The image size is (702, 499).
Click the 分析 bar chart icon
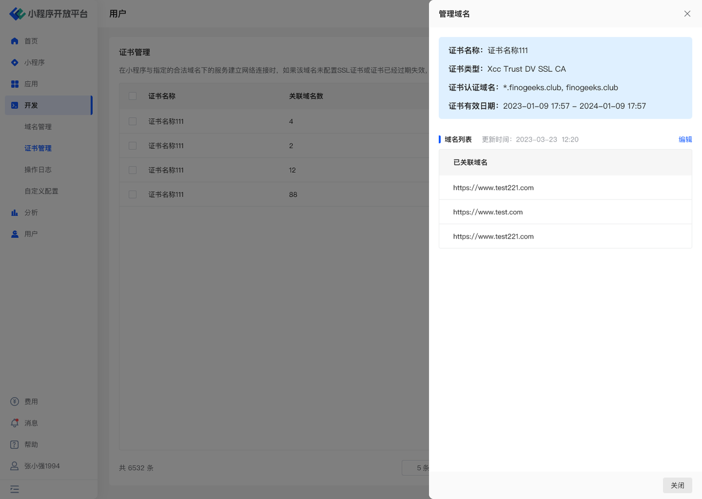15,213
